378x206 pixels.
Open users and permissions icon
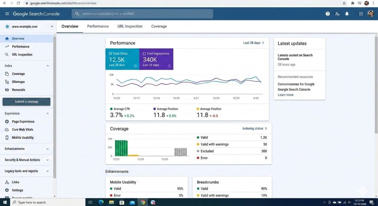(337, 14)
